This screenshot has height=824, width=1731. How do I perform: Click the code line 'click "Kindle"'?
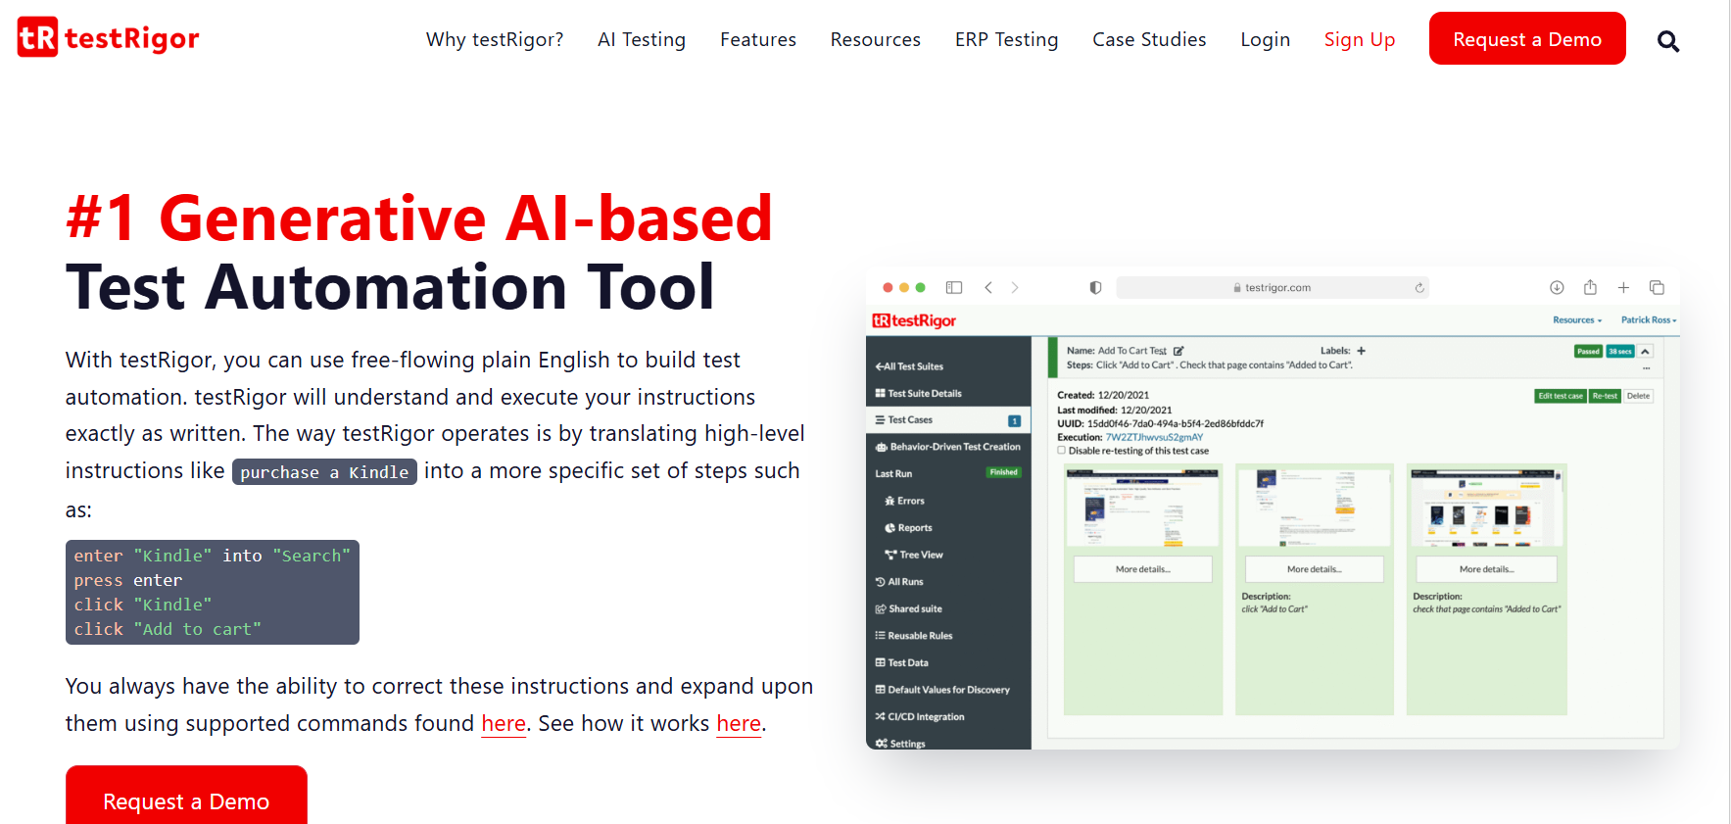(143, 605)
